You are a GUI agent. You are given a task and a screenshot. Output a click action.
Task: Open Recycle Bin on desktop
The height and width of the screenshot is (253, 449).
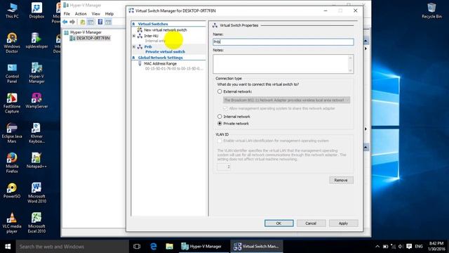(431, 11)
